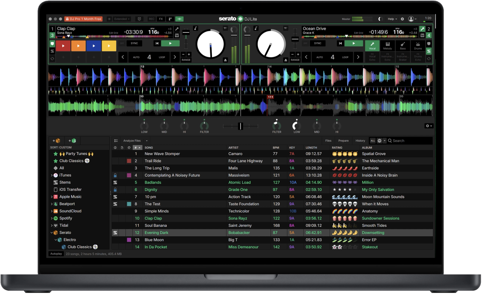Click the cue marker toolbar icon
The image size is (482, 294).
170,19
